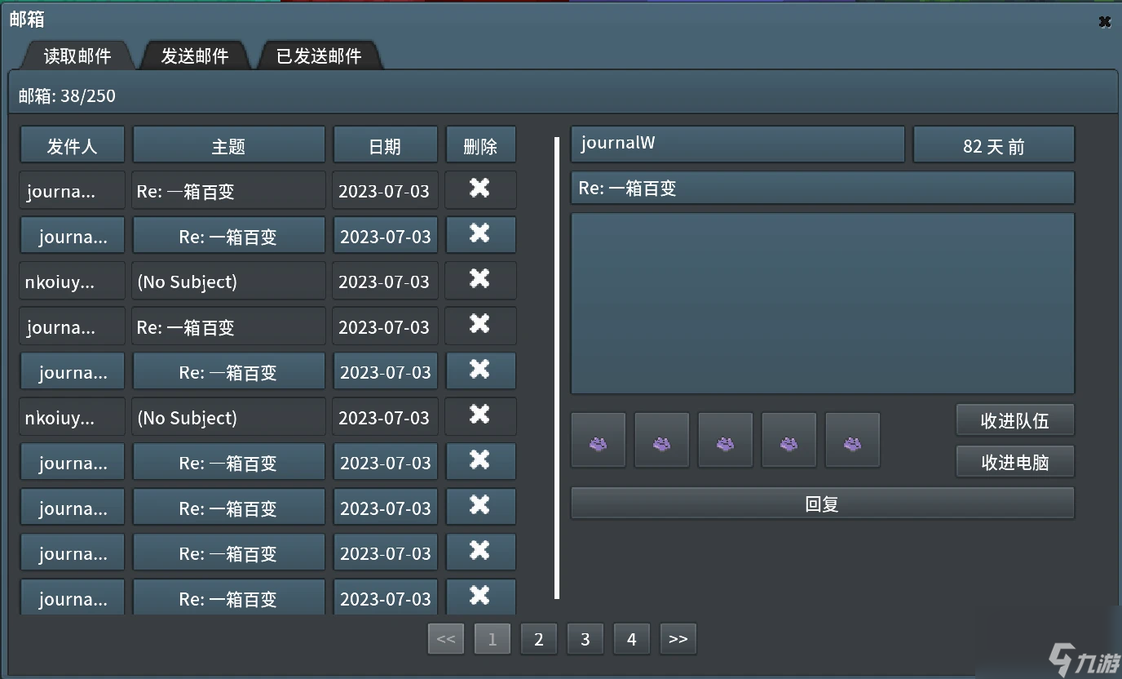Image resolution: width=1122 pixels, height=679 pixels.
Task: Delete the fourth mail in the list
Action: coord(480,326)
